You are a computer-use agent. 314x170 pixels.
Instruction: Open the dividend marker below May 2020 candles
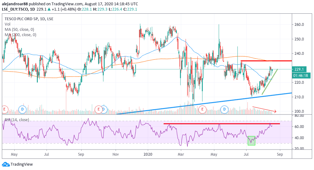click(x=224, y=109)
